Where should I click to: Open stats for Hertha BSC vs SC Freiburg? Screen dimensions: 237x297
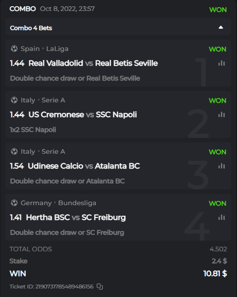pos(221,217)
